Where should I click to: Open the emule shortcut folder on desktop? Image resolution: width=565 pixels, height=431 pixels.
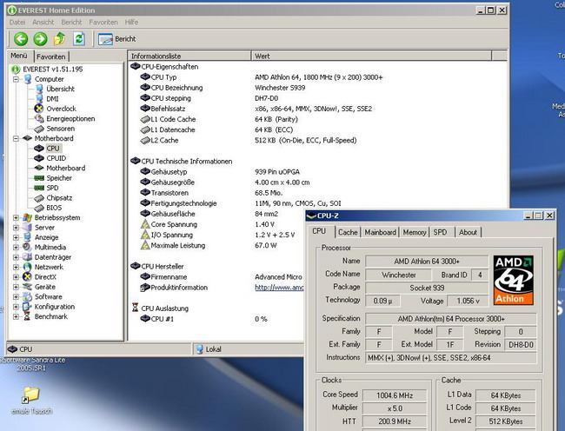point(30,395)
